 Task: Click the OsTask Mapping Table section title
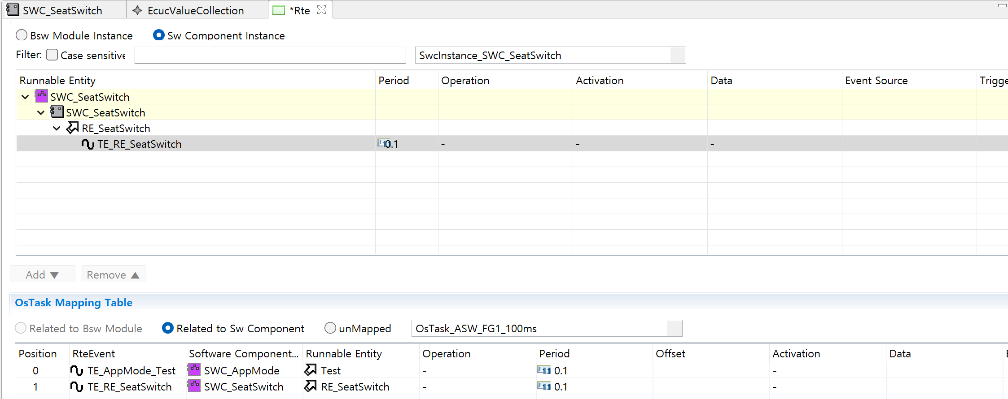click(x=74, y=303)
